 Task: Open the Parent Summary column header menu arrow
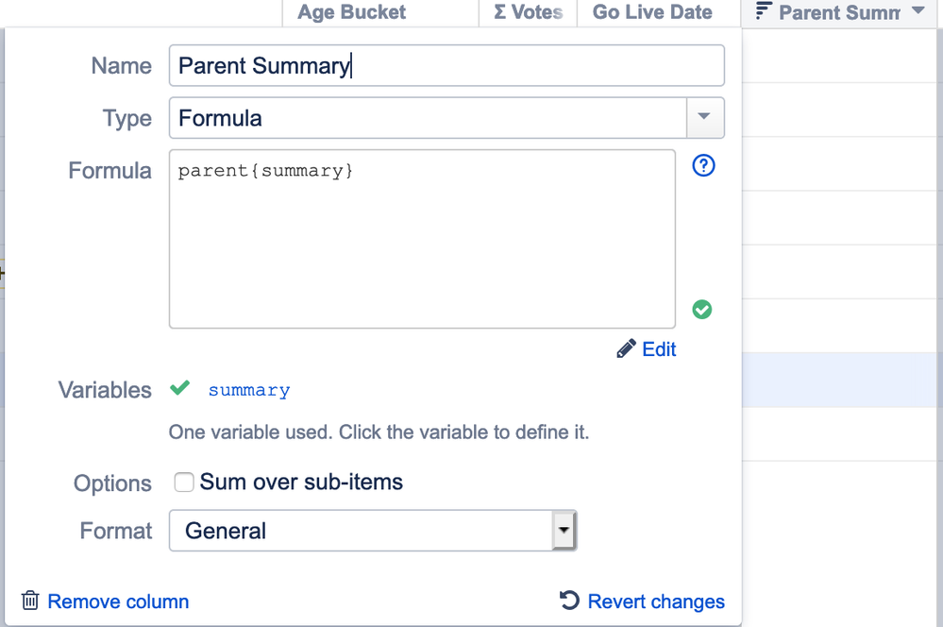click(x=918, y=10)
